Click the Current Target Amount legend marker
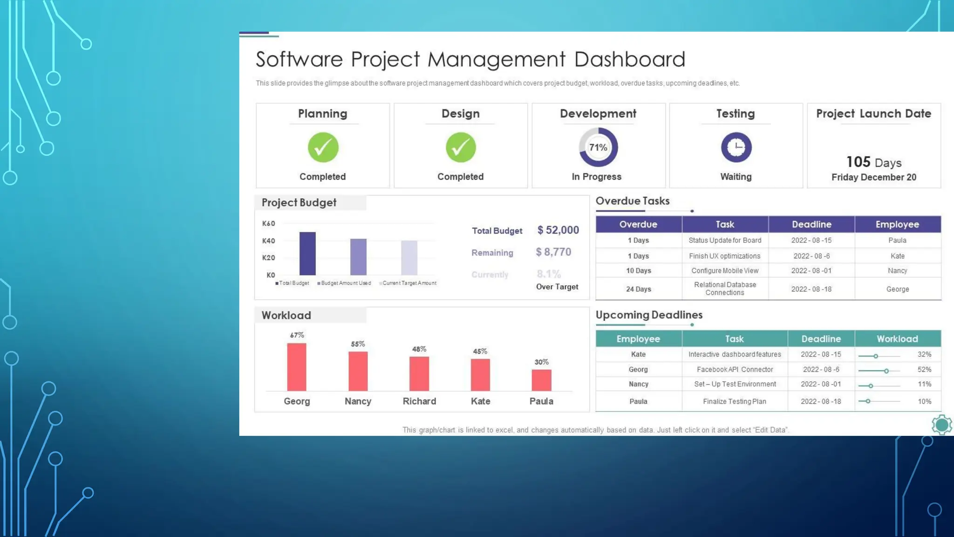The width and height of the screenshot is (954, 537). (381, 283)
